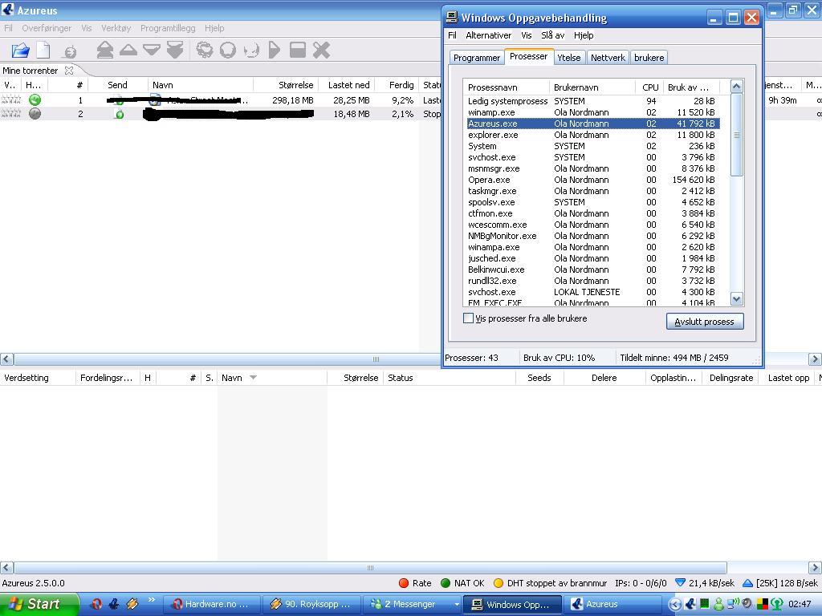This screenshot has height=616, width=822.
Task: Click the lower panel horizontal scrollbar thumb
Action: (370, 568)
